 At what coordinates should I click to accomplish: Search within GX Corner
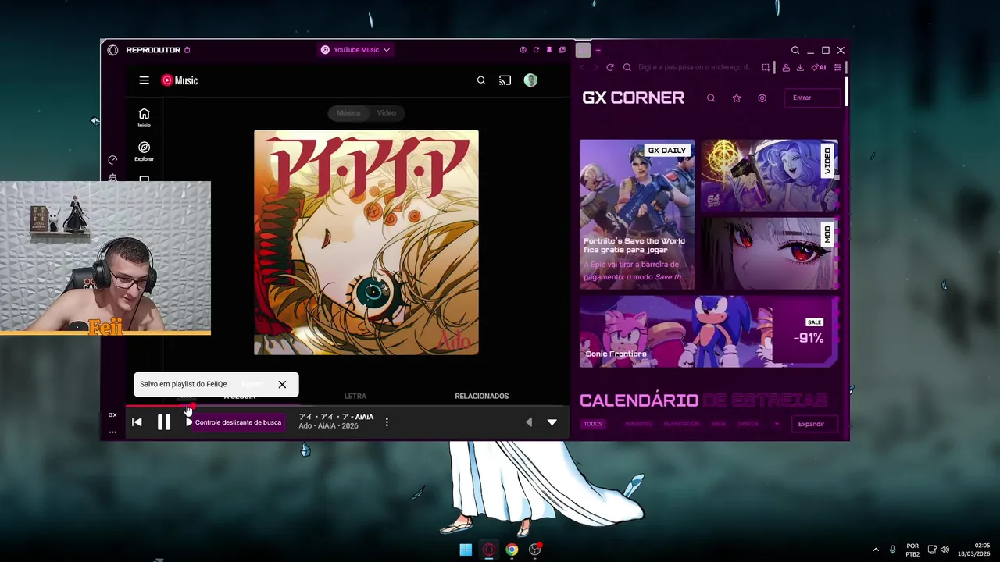(x=711, y=98)
